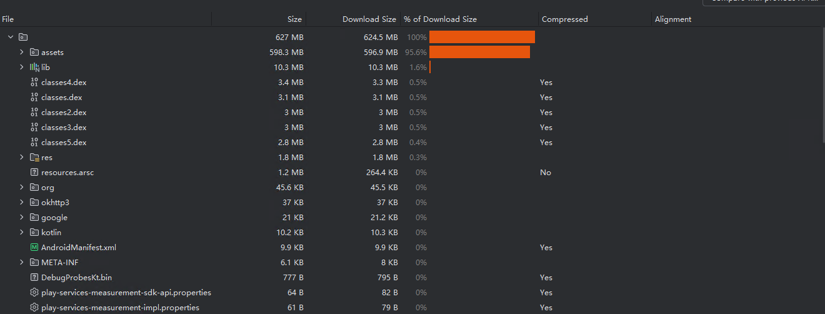Expand the META-INF folder
This screenshot has width=825, height=314.
point(21,263)
